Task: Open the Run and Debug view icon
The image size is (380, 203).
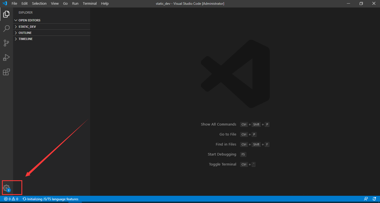Action: (6, 57)
